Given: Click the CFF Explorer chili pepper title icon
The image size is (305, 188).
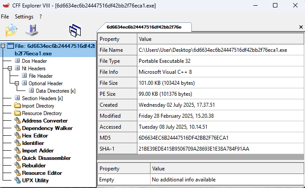Looking at the screenshot, I should [x=6, y=5].
